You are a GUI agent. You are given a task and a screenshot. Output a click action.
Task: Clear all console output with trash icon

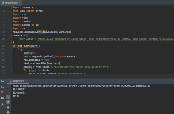coord(8,112)
